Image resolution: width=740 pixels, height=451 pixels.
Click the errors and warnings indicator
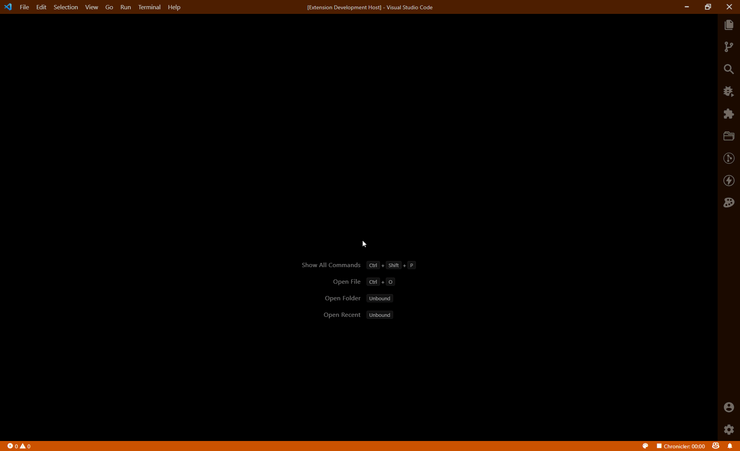pos(19,446)
